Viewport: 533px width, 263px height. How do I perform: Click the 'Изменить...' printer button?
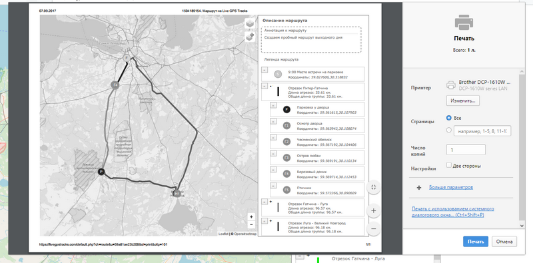coord(463,101)
